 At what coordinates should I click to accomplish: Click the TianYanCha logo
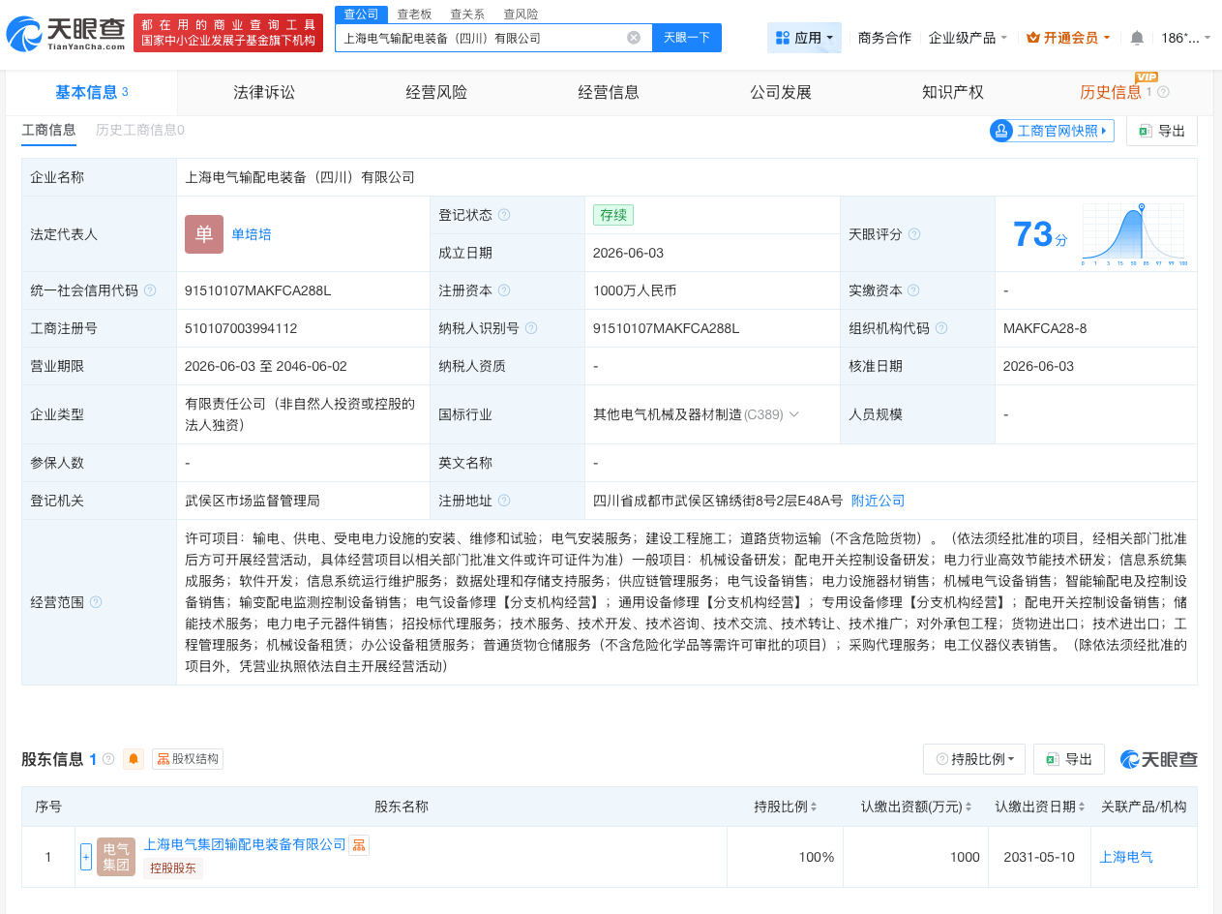pos(66,34)
